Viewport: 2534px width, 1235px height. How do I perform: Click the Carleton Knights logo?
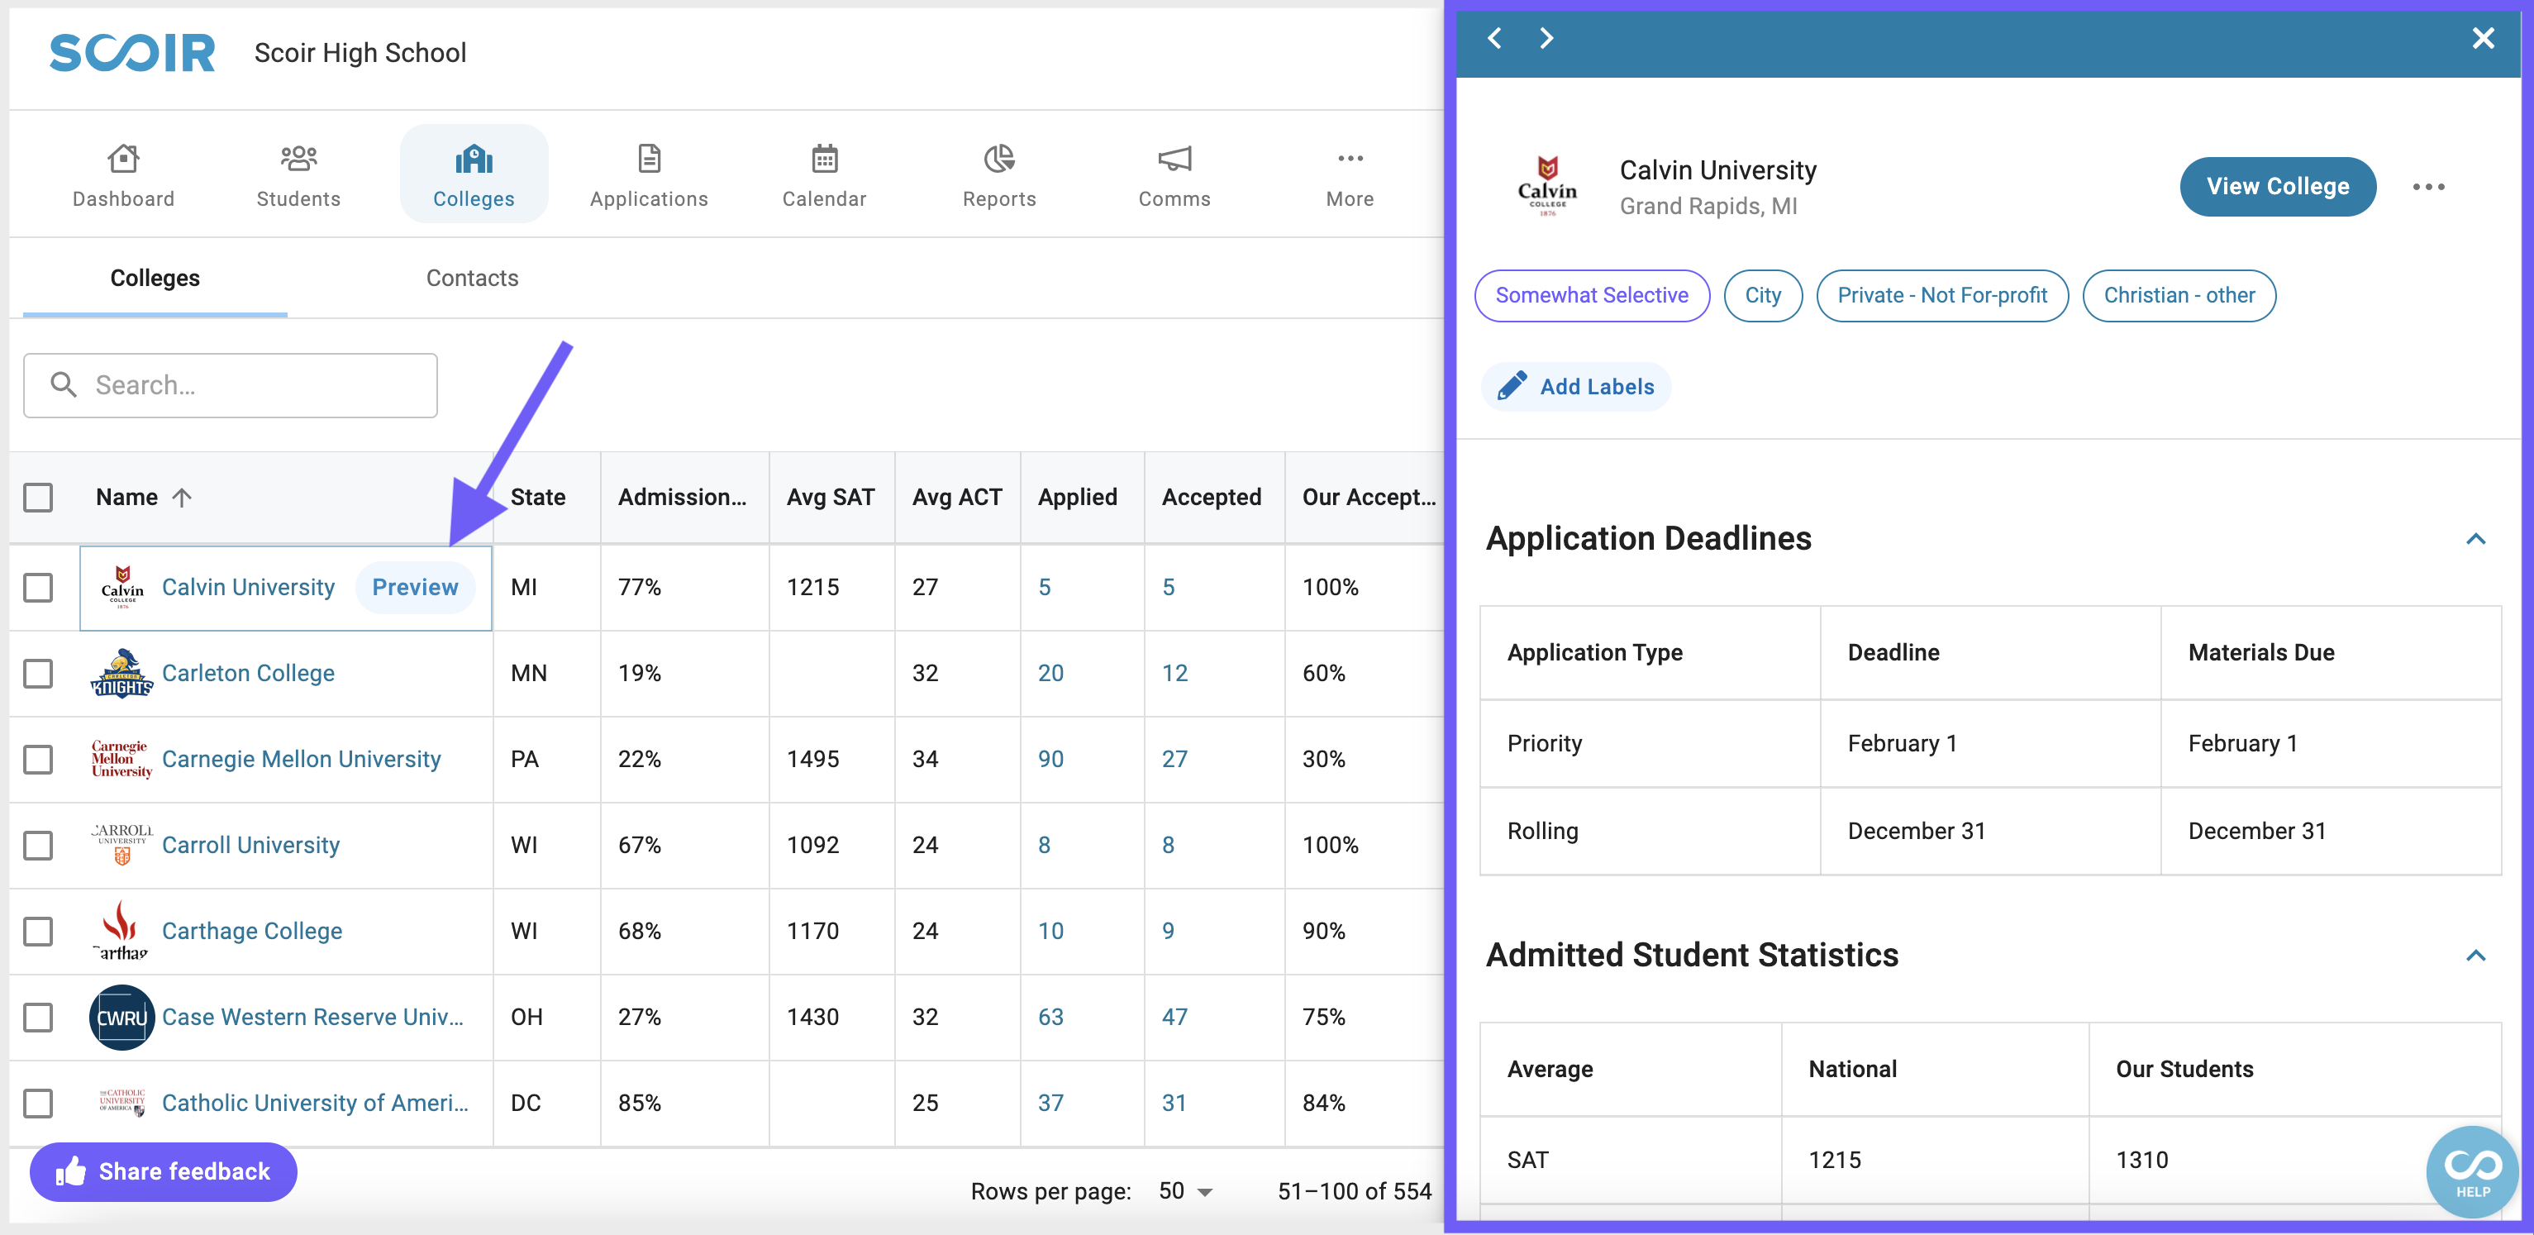(122, 673)
